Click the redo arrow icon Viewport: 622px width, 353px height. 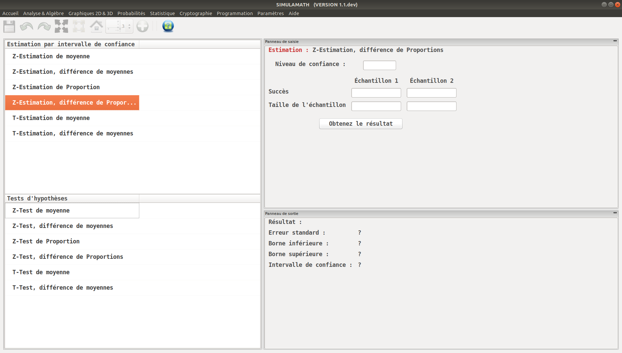click(x=44, y=26)
